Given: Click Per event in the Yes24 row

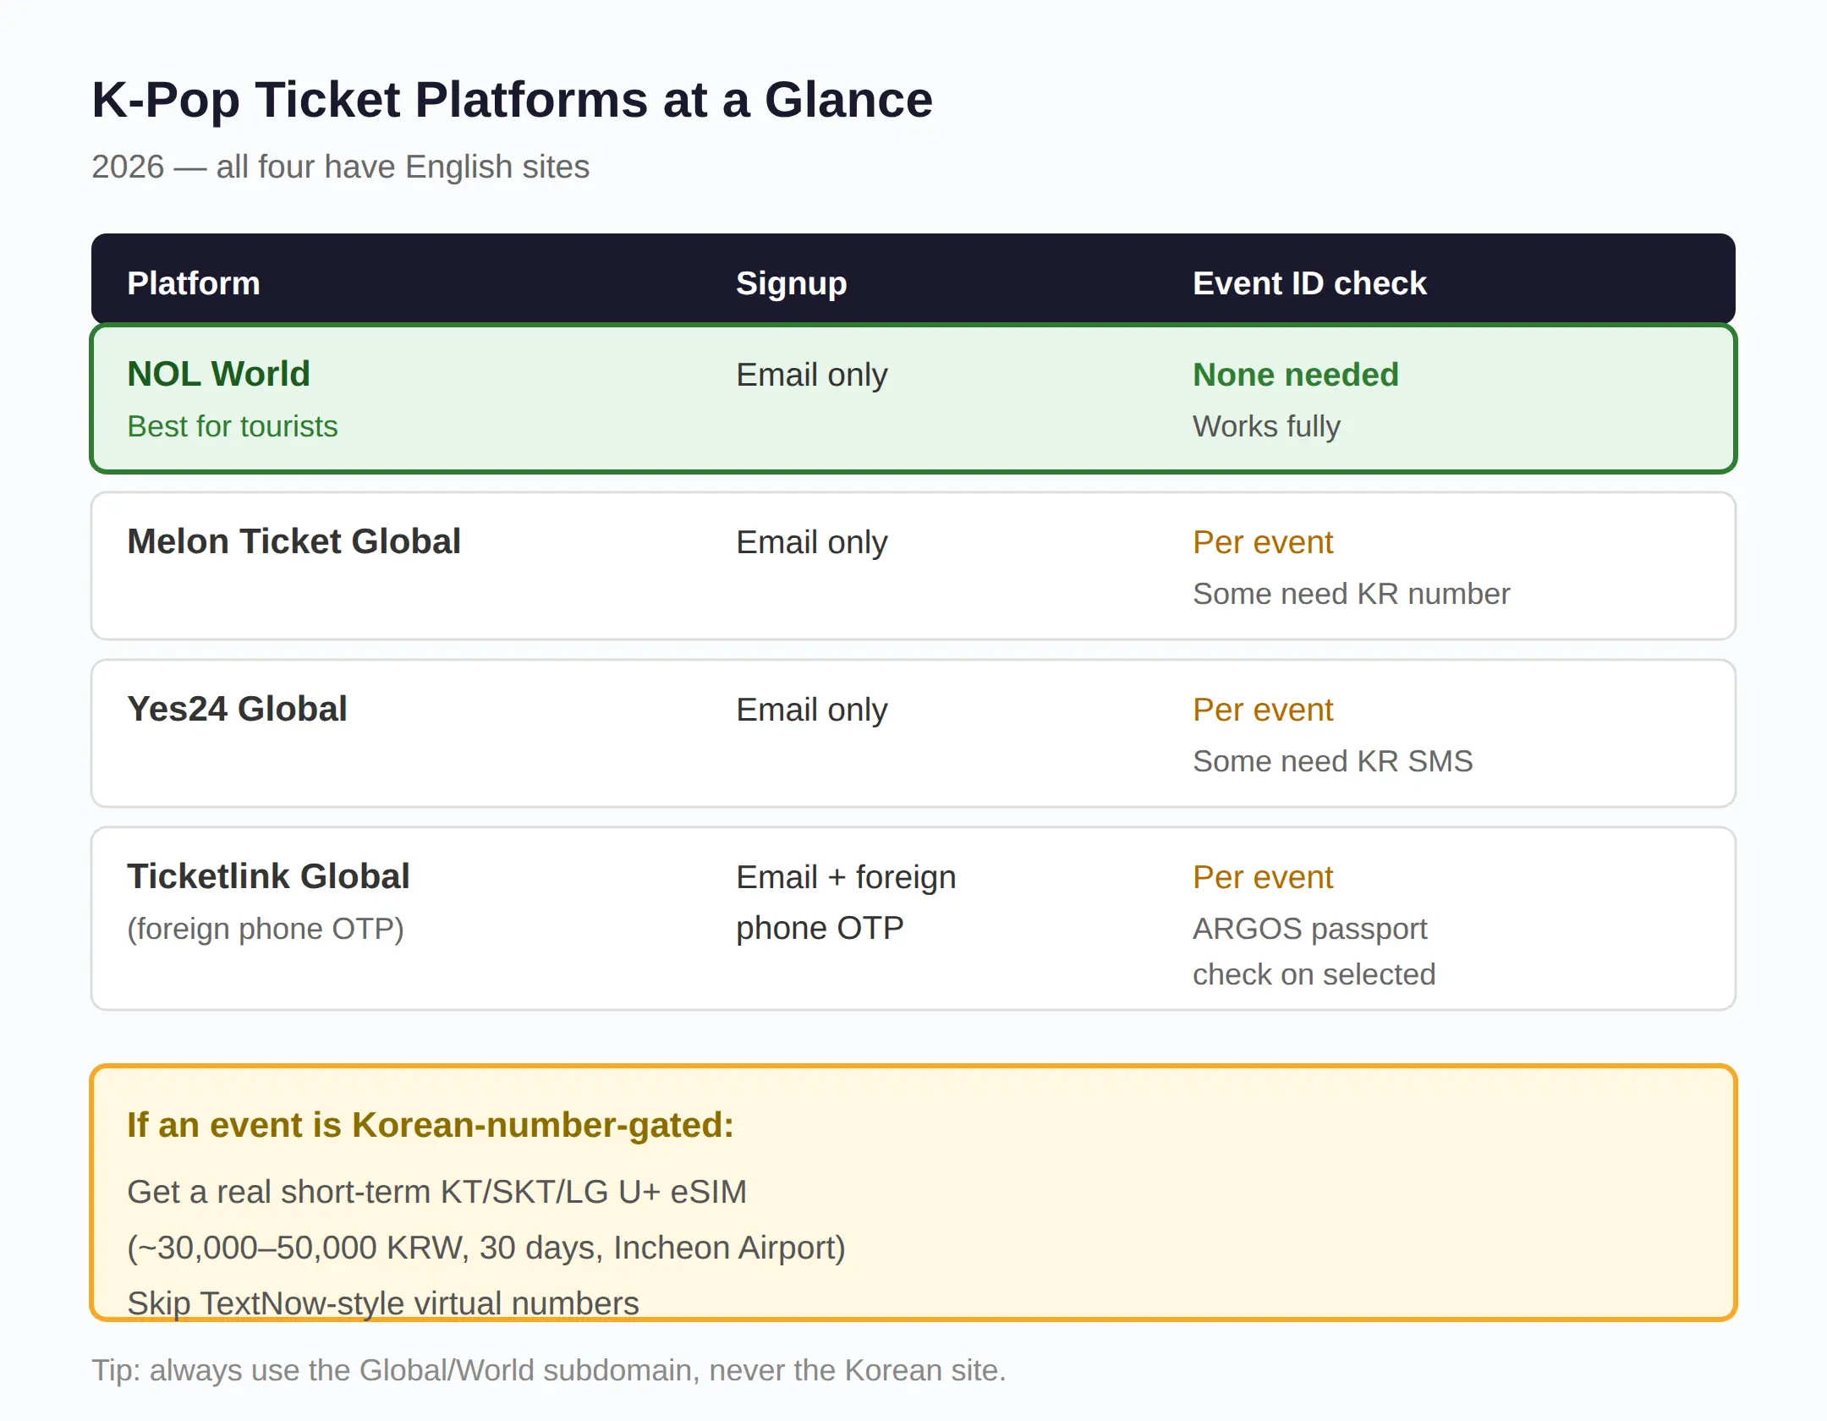Looking at the screenshot, I should click(x=1263, y=710).
